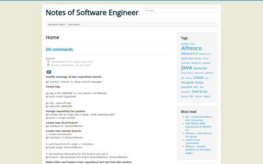263x164 pixels.
Task: Open the REST tag
Action: click(x=196, y=87)
